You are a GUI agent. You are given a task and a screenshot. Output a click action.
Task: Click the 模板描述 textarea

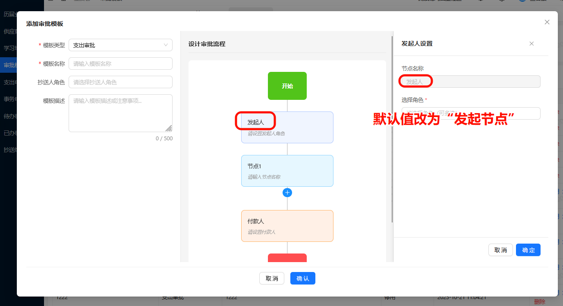[120, 113]
